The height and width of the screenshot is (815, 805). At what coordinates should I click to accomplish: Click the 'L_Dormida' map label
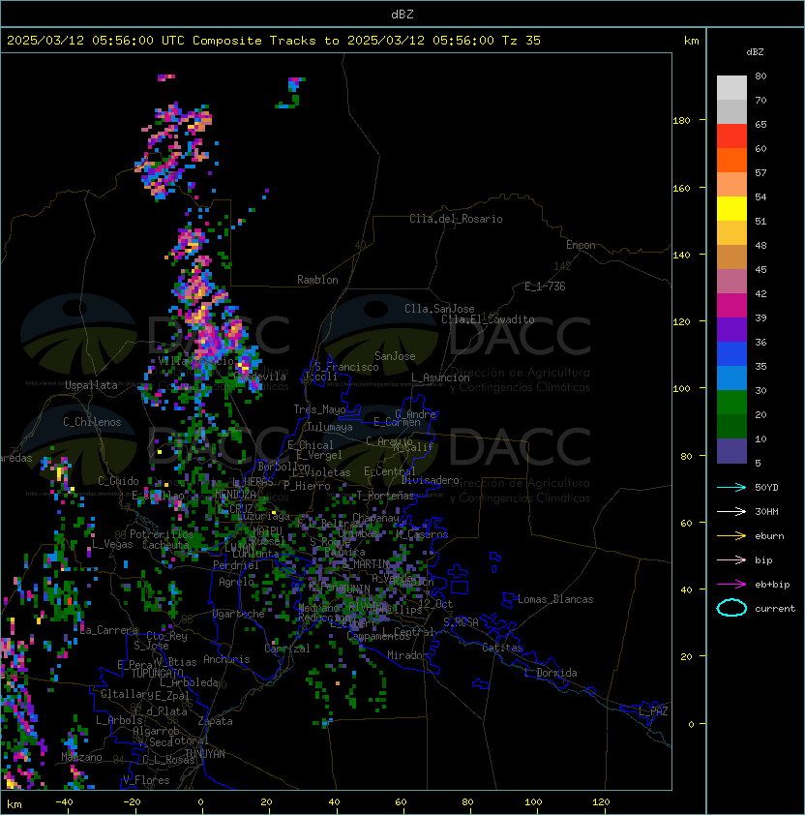[x=551, y=673]
